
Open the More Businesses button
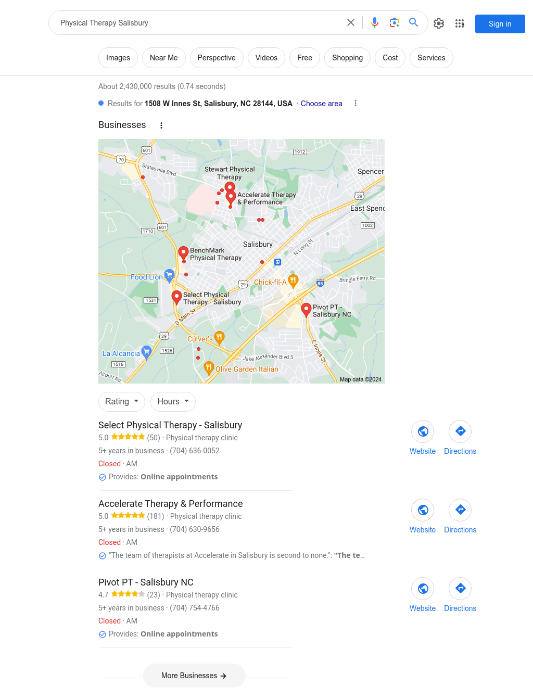(194, 676)
